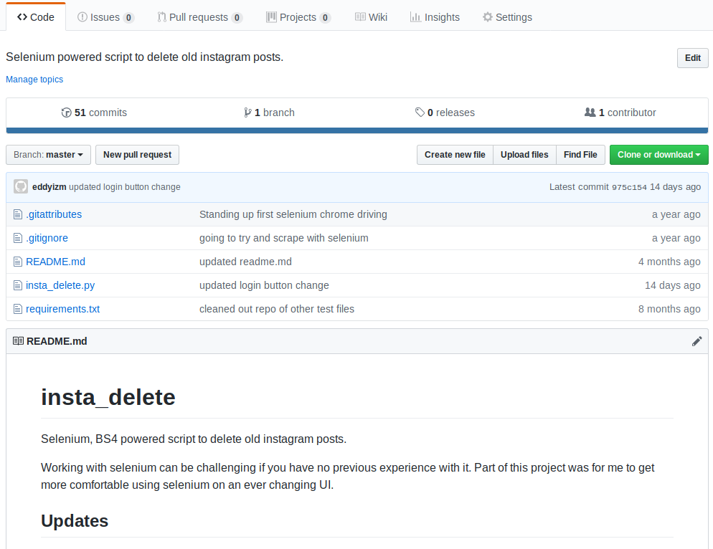Click the tag icon beside 0 releases
The height and width of the screenshot is (549, 713).
[x=420, y=113]
